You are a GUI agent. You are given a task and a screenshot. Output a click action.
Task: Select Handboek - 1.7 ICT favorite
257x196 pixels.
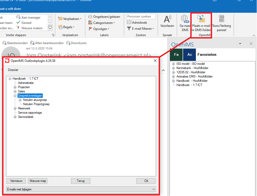point(189,85)
